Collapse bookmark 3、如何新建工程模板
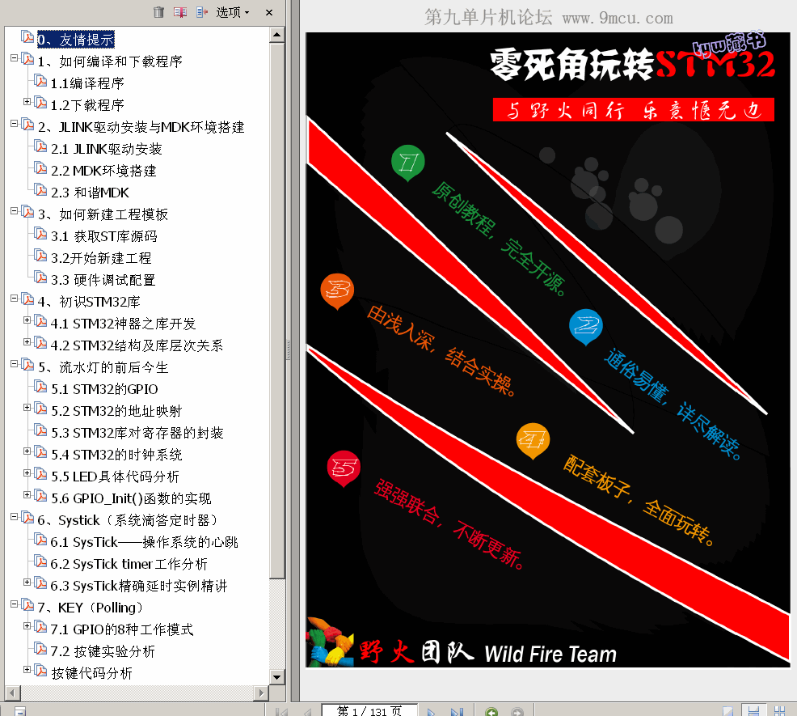 (x=15, y=211)
